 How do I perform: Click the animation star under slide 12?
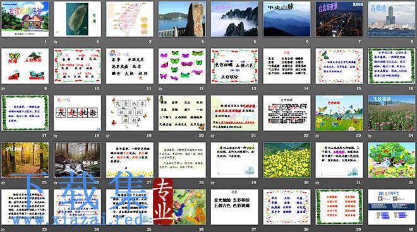160,89
